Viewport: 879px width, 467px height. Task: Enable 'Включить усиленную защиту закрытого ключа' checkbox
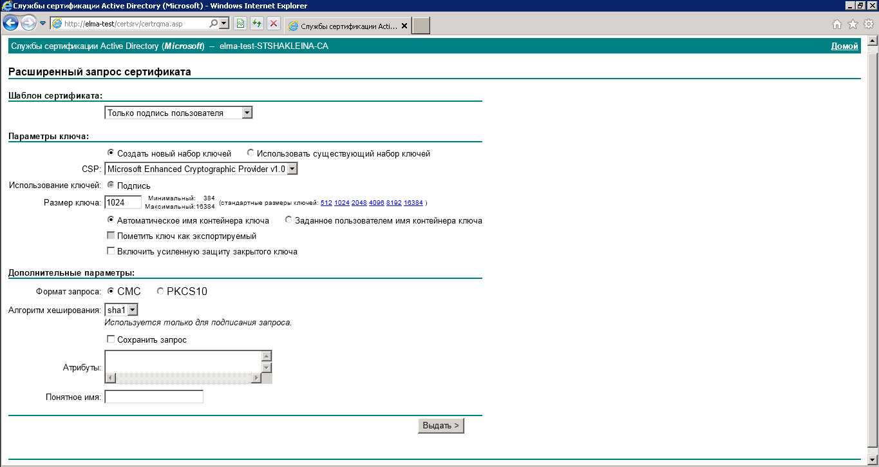point(111,251)
